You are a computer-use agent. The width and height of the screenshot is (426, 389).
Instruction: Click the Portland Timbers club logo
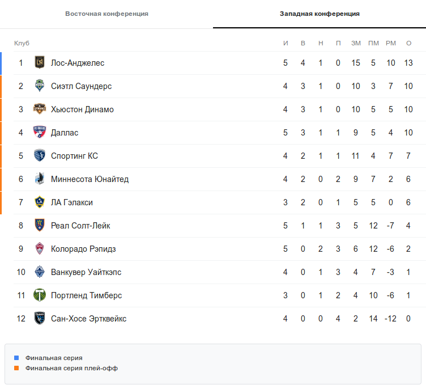39,295
